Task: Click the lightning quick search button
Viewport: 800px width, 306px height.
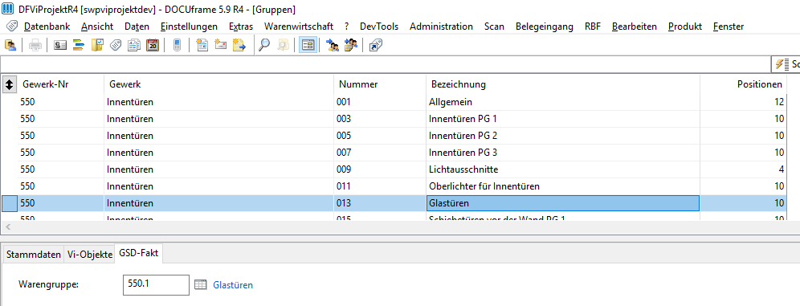Action: click(786, 64)
